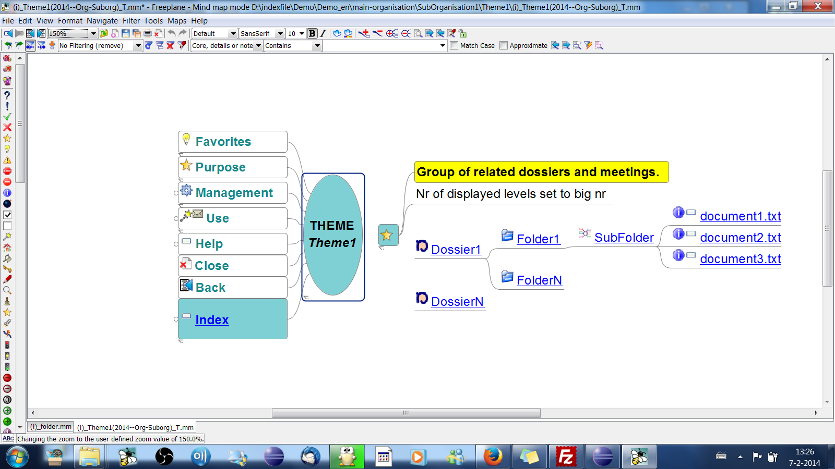This screenshot has height=469, width=835.
Task: Switch to the (i)_folder.mm tab
Action: tap(51, 427)
